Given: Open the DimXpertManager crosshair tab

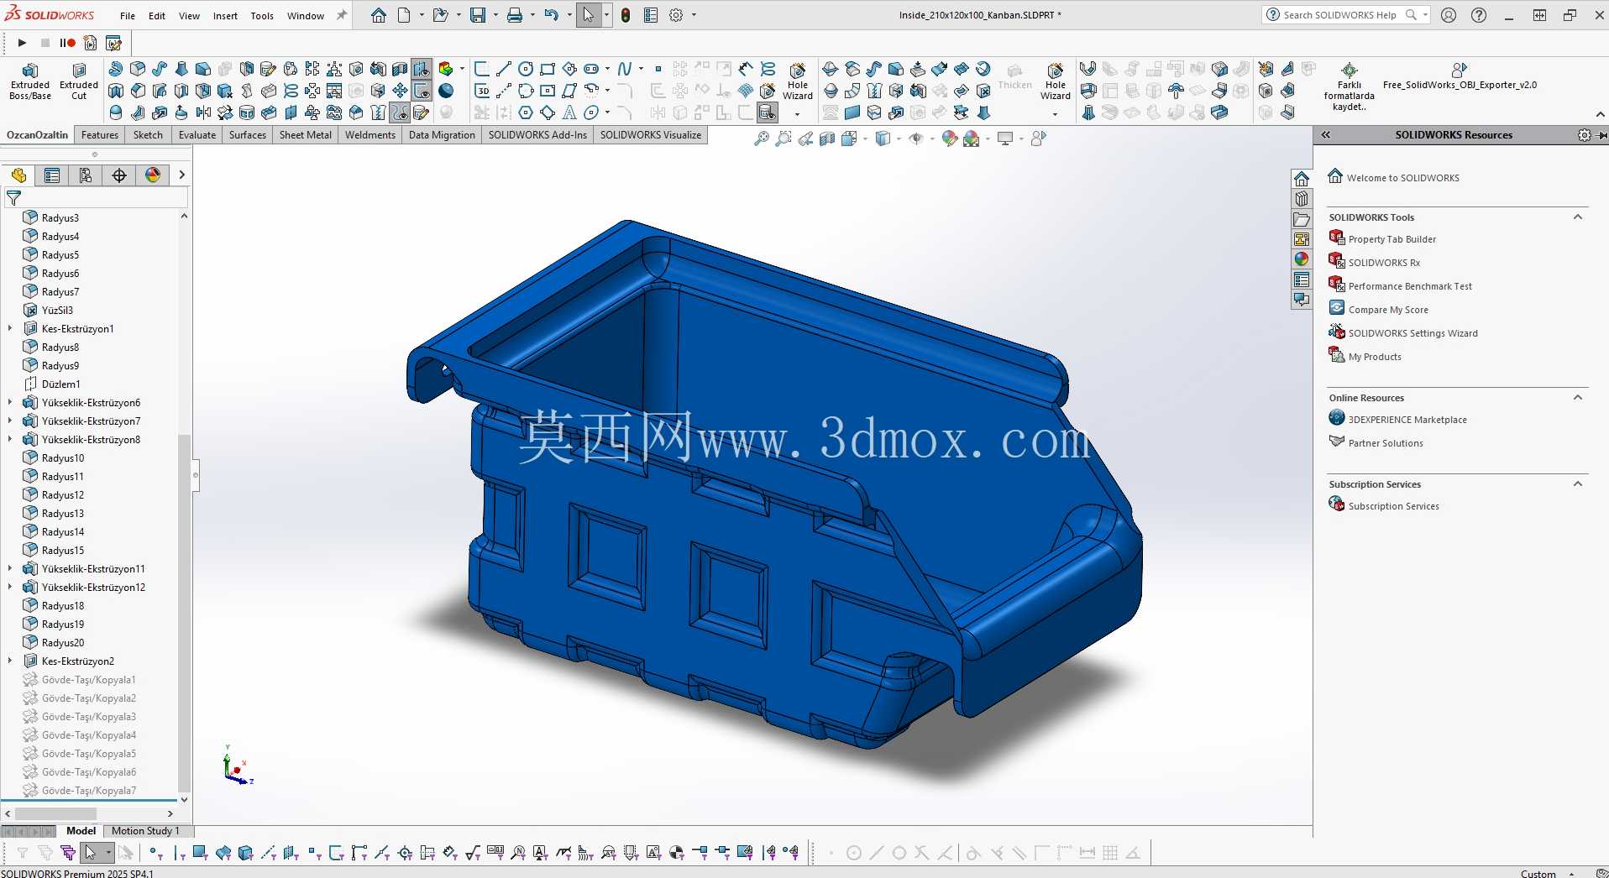Looking at the screenshot, I should [x=119, y=175].
